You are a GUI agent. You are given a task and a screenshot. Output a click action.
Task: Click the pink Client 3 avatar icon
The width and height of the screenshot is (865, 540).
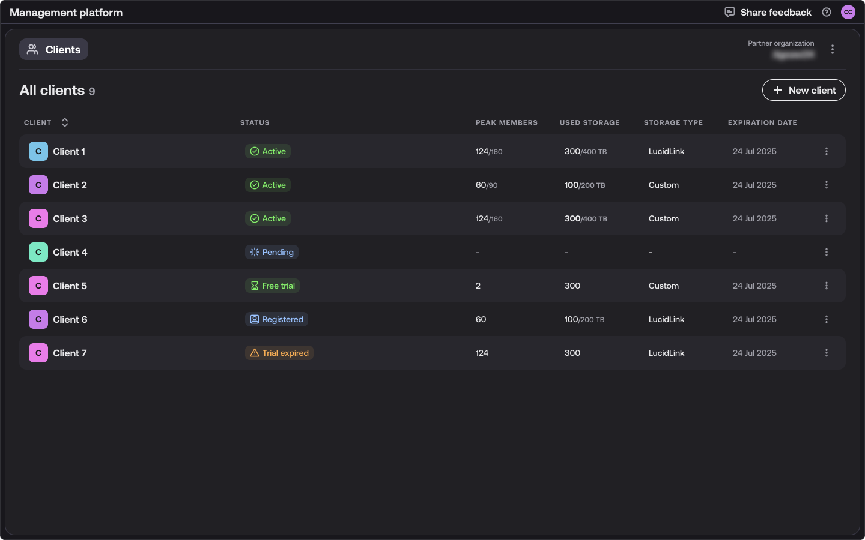pyautogui.click(x=38, y=218)
